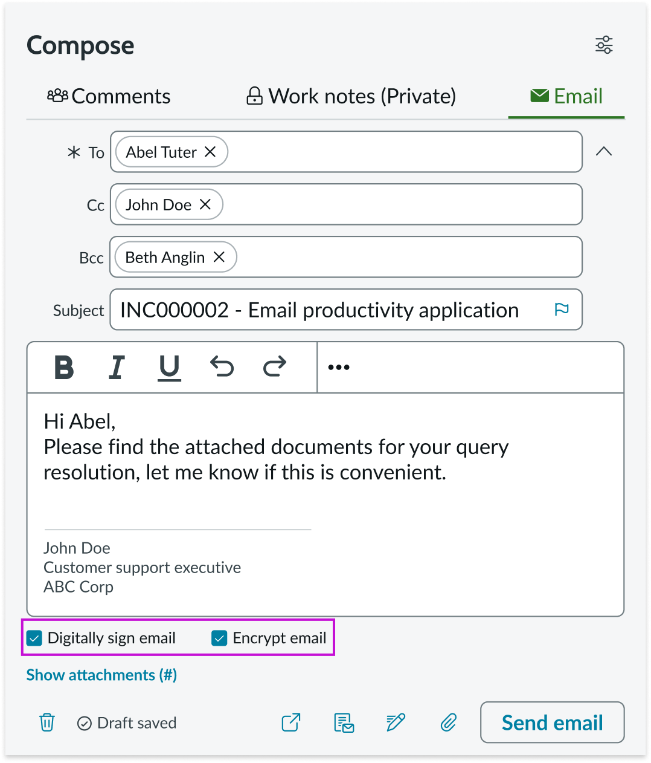Insert a signature with the pen icon
The width and height of the screenshot is (651, 763).
tap(396, 722)
